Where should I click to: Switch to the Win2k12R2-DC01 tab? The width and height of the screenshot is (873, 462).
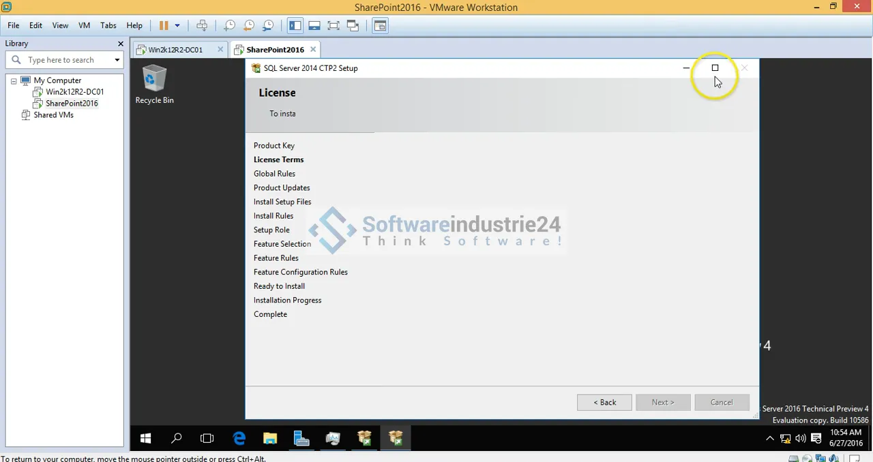(x=175, y=50)
